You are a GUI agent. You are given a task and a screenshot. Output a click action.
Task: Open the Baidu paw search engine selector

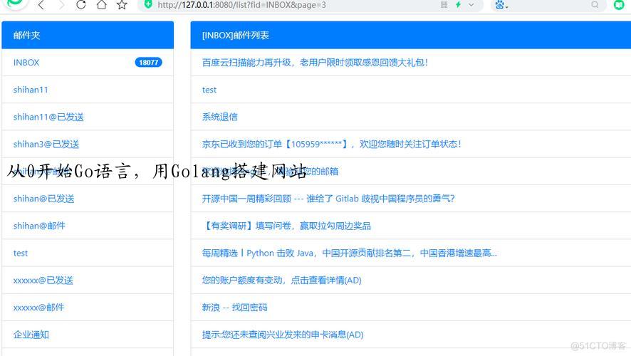(501, 5)
